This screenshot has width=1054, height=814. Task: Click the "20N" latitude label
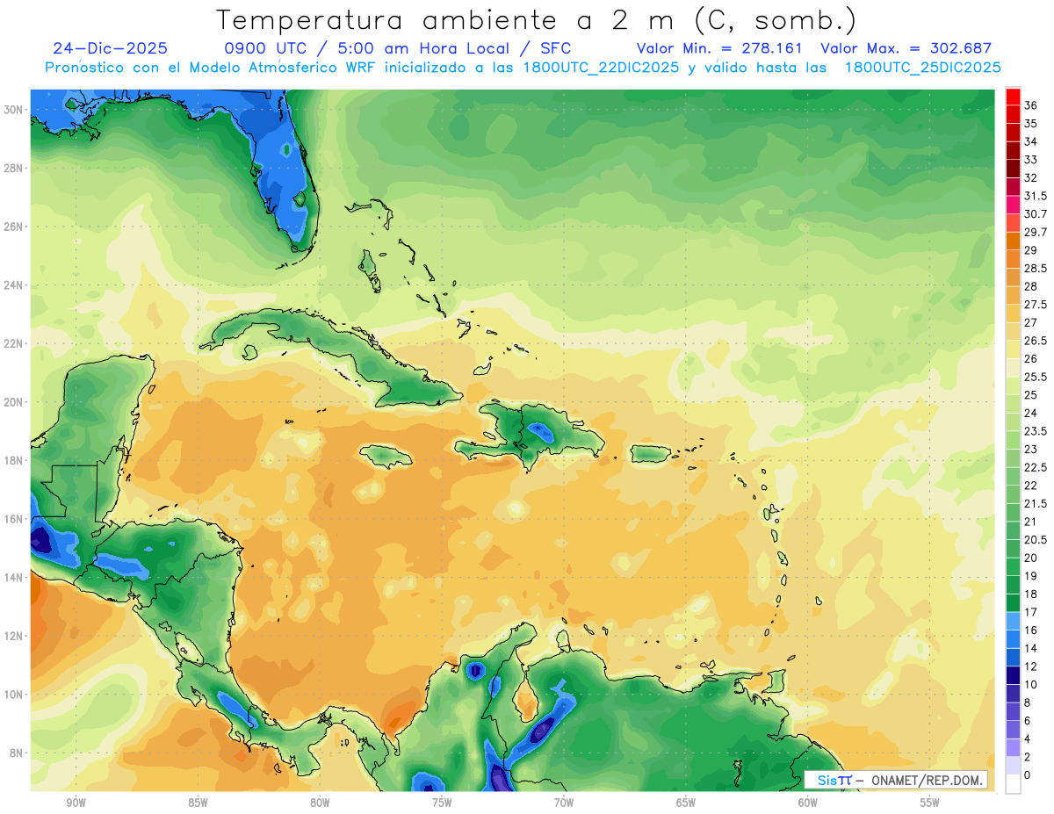(x=14, y=402)
